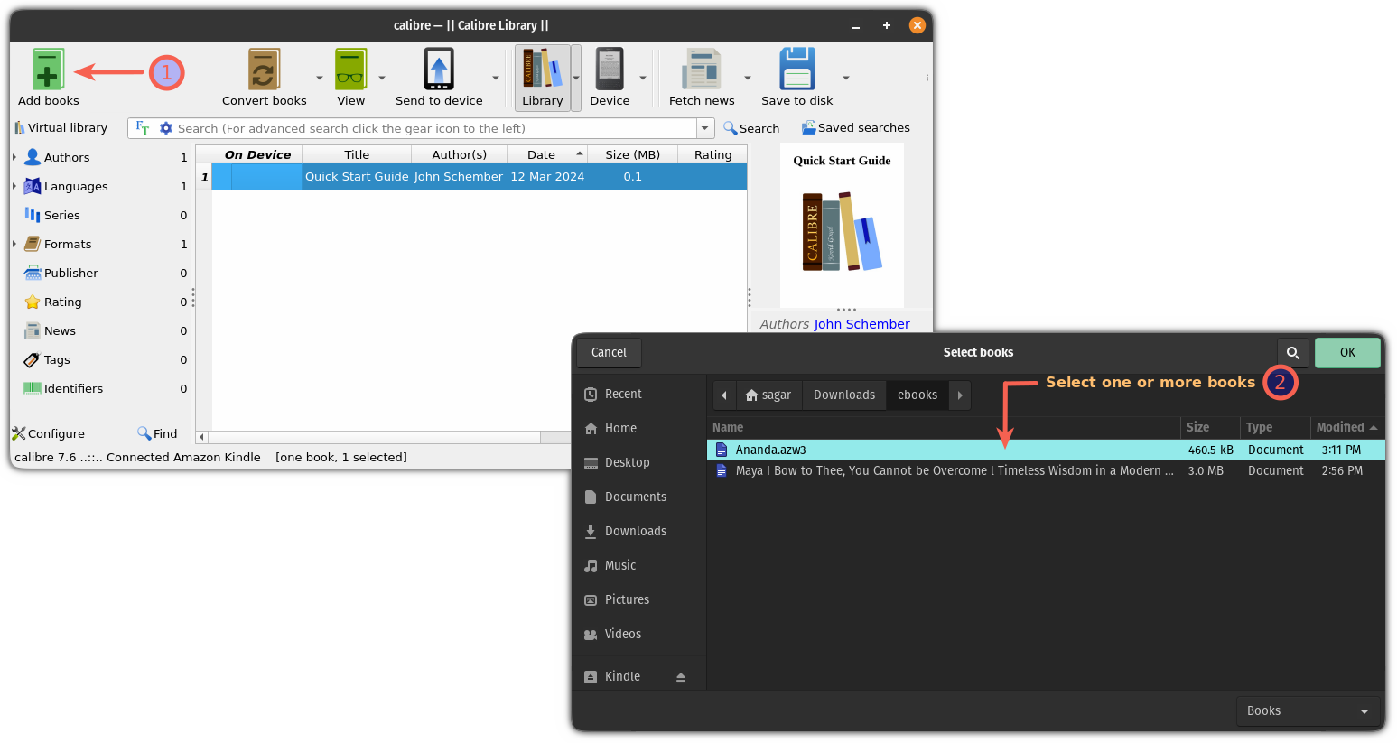
Task: Sort by Author(s) column header
Action: tap(459, 154)
